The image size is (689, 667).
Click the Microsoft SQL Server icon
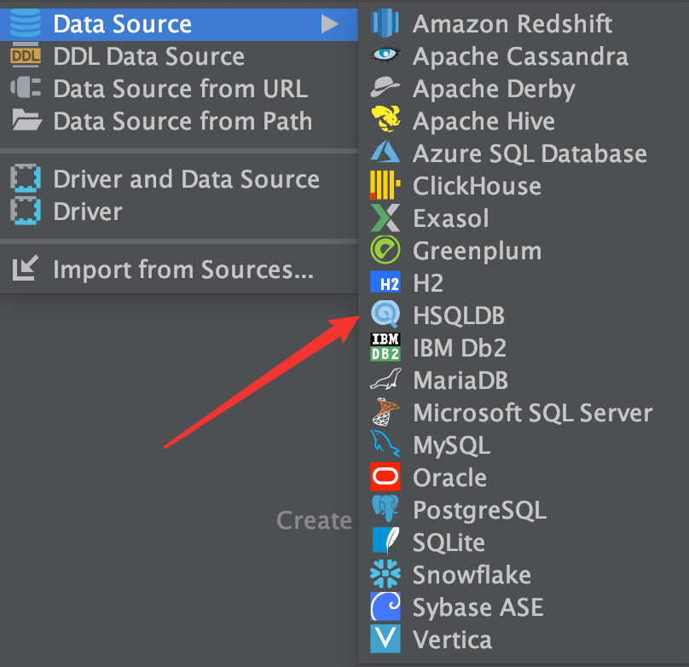point(385,412)
